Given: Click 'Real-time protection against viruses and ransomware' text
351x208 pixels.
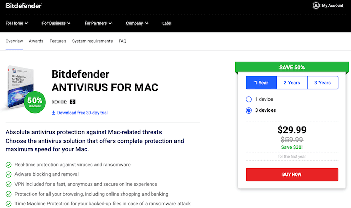Looking at the screenshot, I should click(x=72, y=165).
